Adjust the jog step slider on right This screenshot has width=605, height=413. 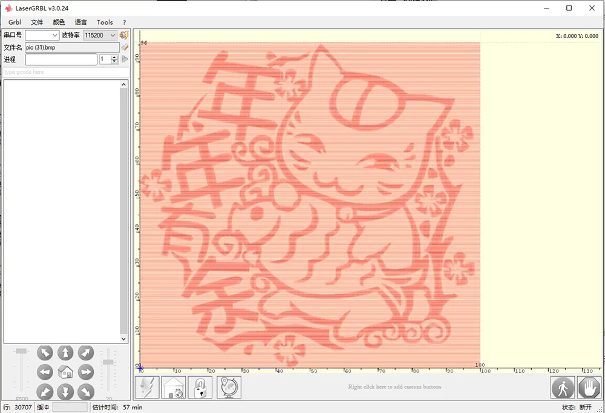tap(108, 362)
